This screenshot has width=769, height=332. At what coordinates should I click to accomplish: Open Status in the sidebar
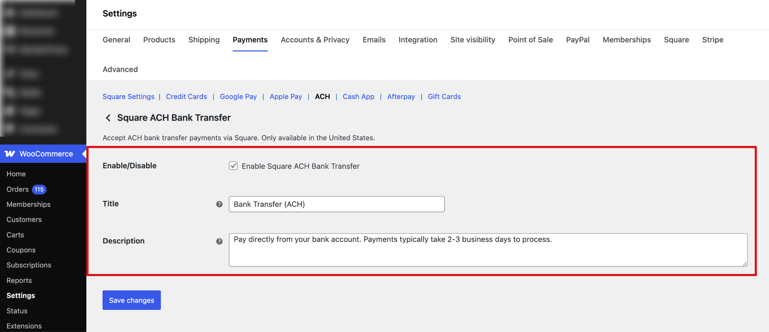click(17, 311)
